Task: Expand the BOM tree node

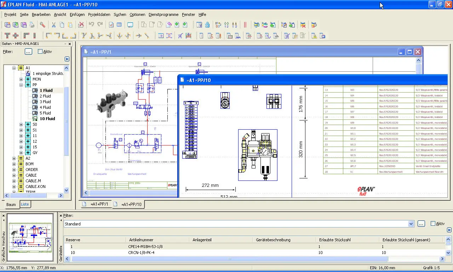Action: tap(14, 164)
